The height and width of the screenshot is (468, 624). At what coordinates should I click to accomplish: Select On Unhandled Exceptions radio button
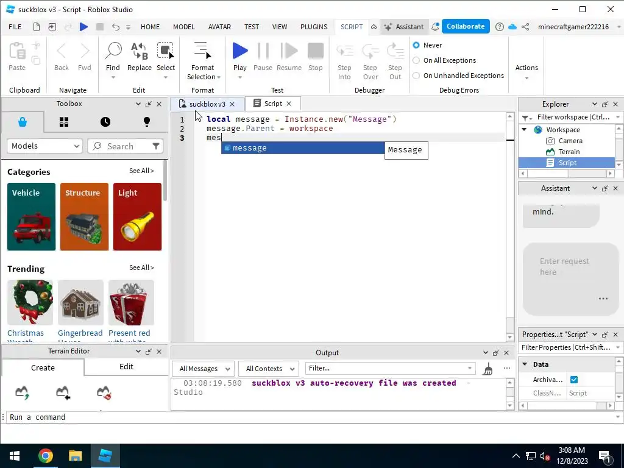pos(416,75)
